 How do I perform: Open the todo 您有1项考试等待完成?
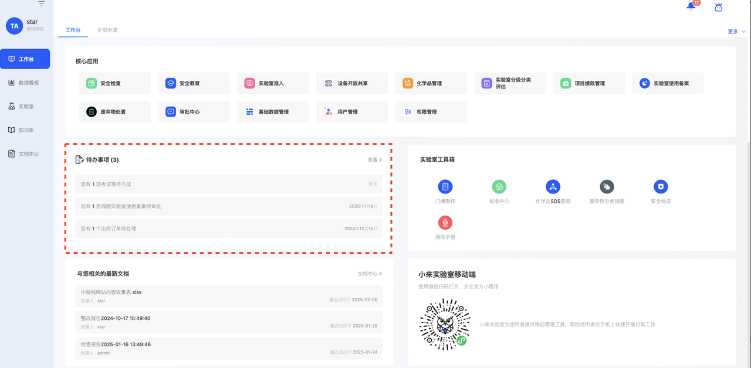229,184
